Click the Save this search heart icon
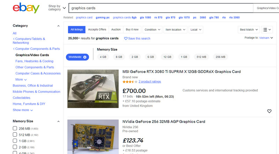The width and height of the screenshot is (279, 154). pos(126,38)
